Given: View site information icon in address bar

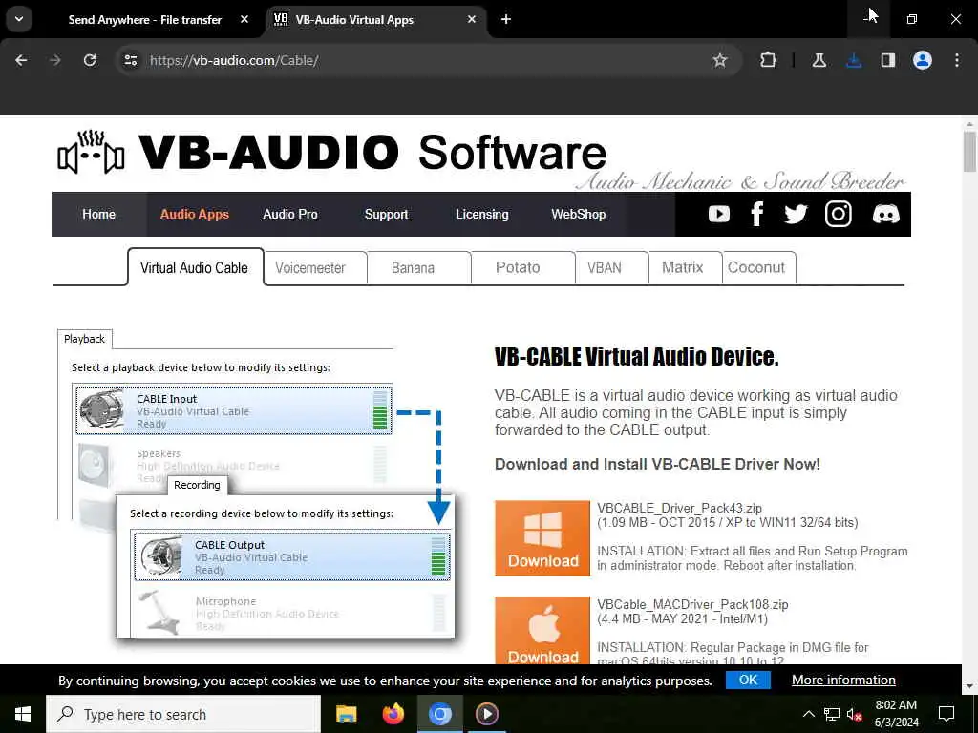Looking at the screenshot, I should pyautogui.click(x=130, y=60).
